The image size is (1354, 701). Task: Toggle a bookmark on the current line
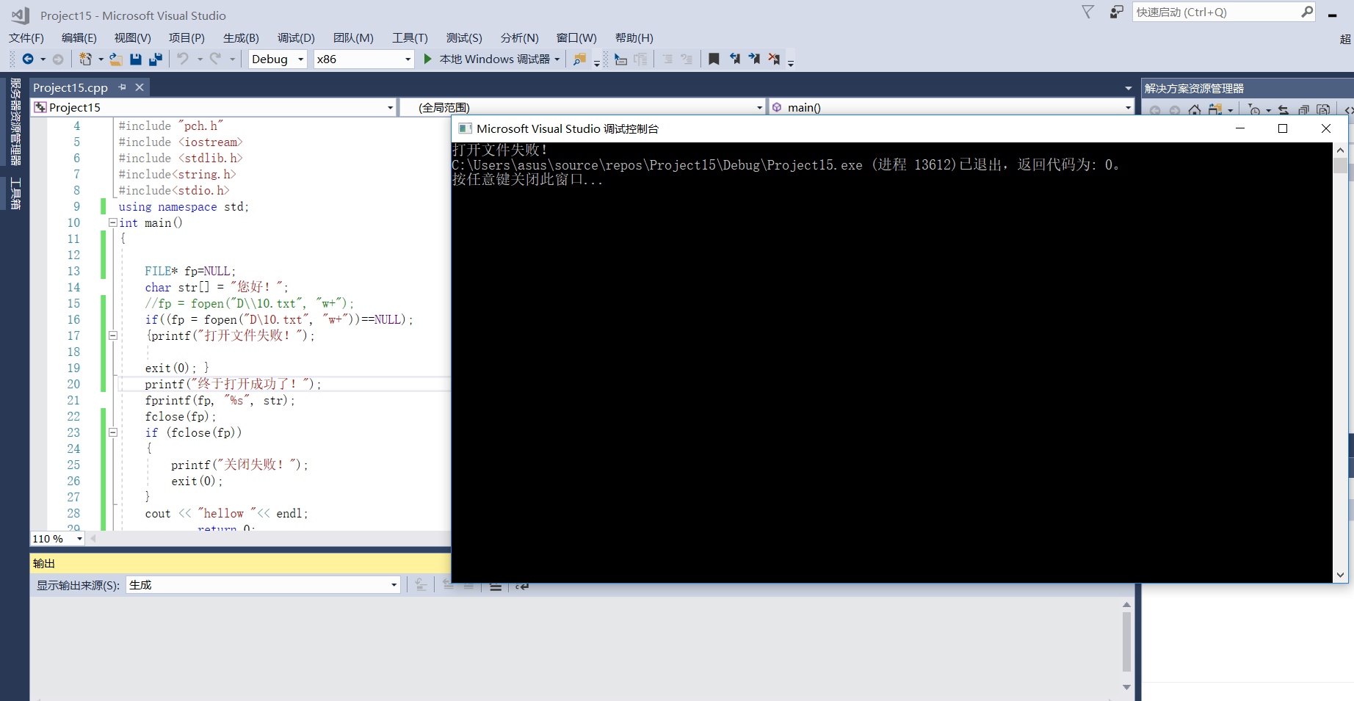point(714,59)
